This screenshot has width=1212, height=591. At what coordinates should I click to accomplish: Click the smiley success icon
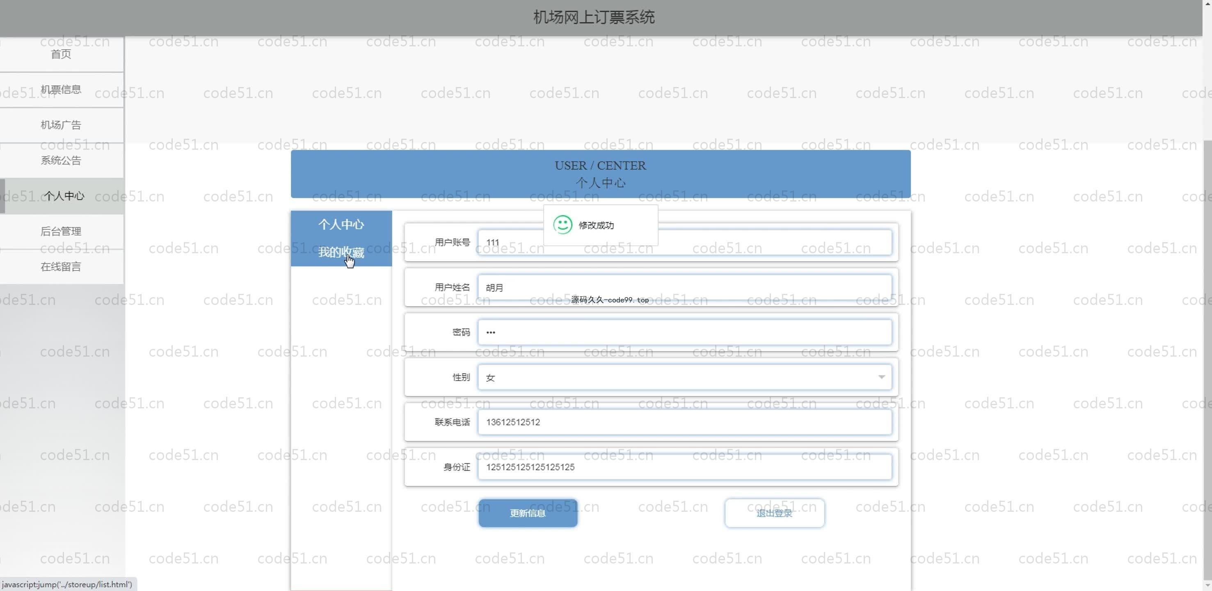coord(563,225)
